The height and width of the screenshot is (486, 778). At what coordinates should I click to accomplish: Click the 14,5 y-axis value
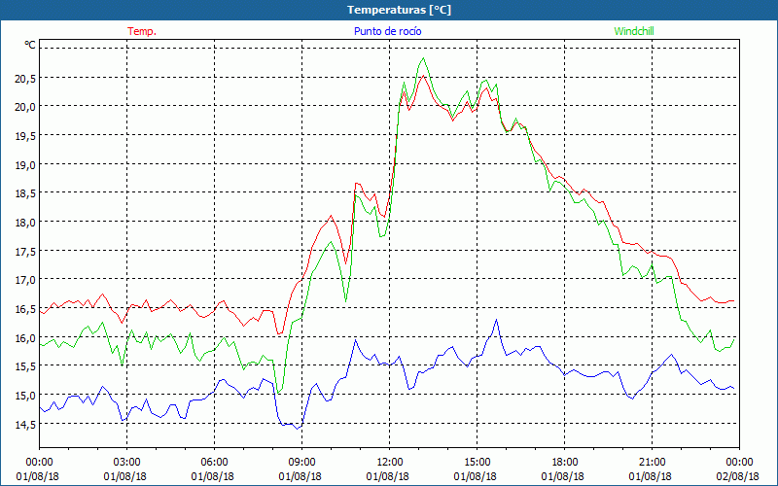(25, 424)
